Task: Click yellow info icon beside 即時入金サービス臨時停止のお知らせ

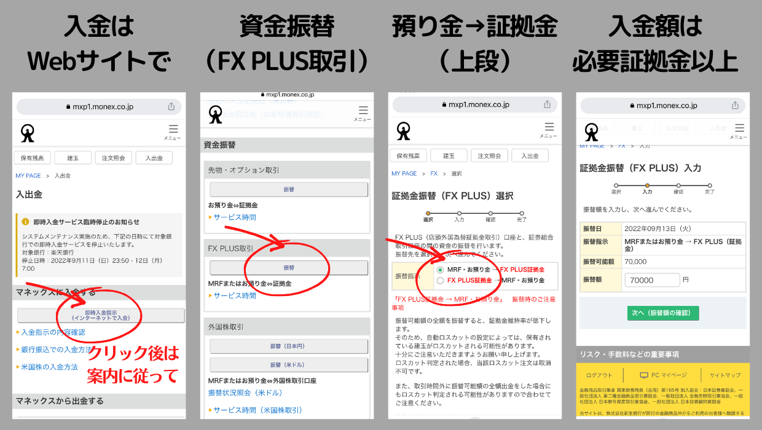Action: pos(26,222)
